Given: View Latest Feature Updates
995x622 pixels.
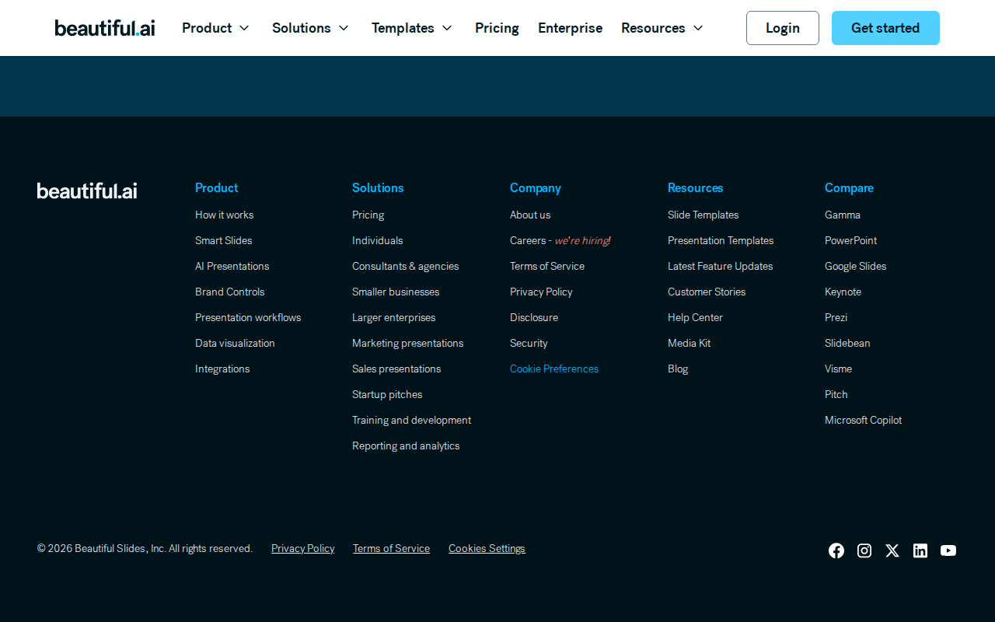Looking at the screenshot, I should coord(720,266).
